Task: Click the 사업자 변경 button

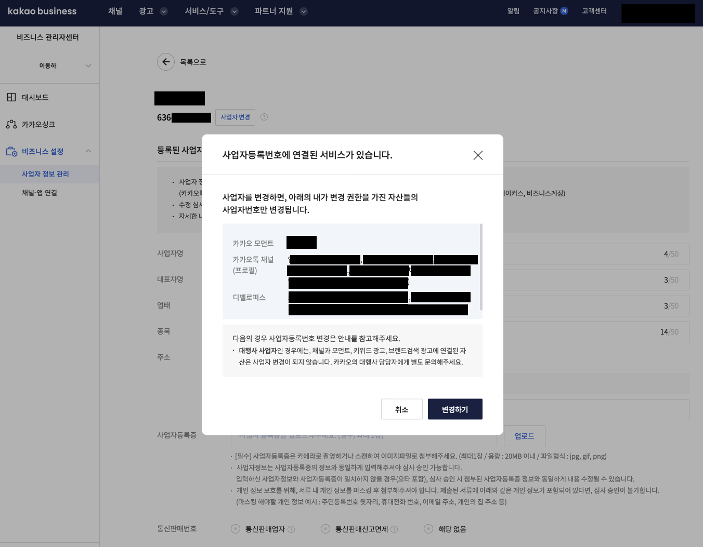Action: pos(235,117)
